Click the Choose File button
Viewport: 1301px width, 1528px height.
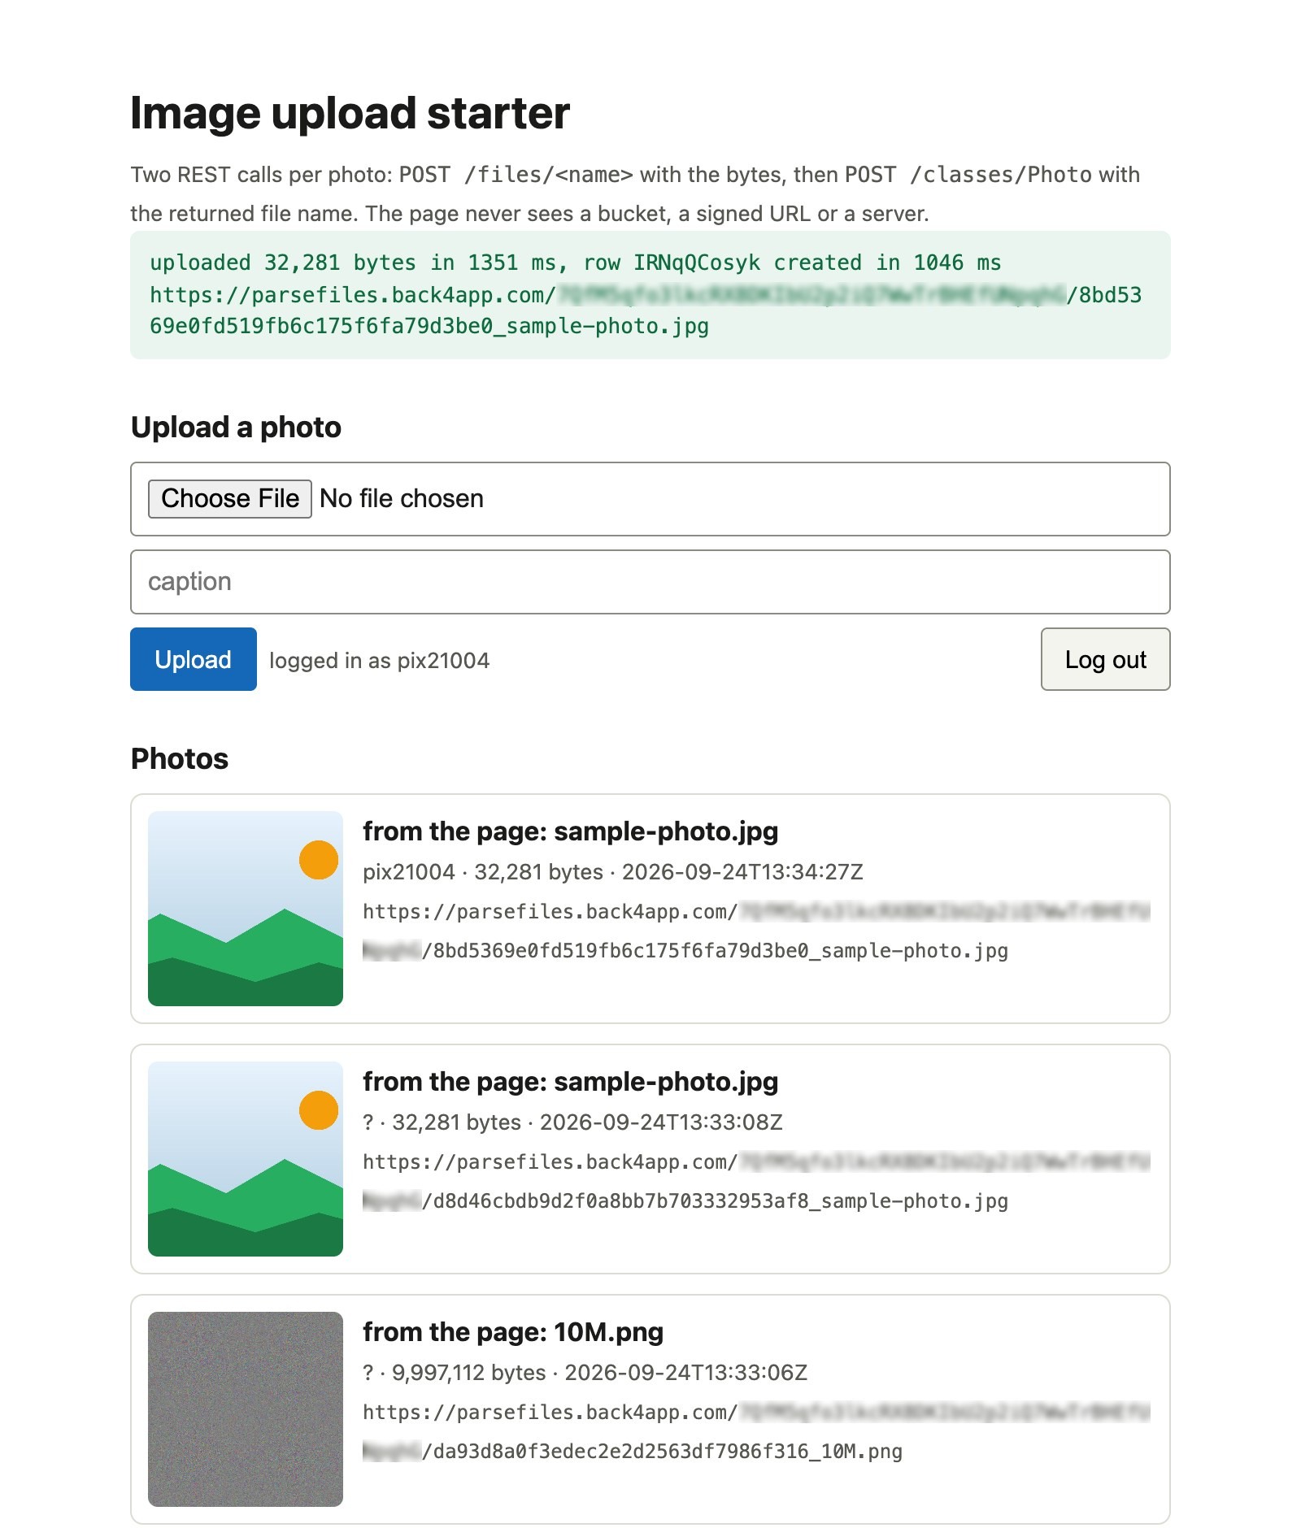pos(229,498)
